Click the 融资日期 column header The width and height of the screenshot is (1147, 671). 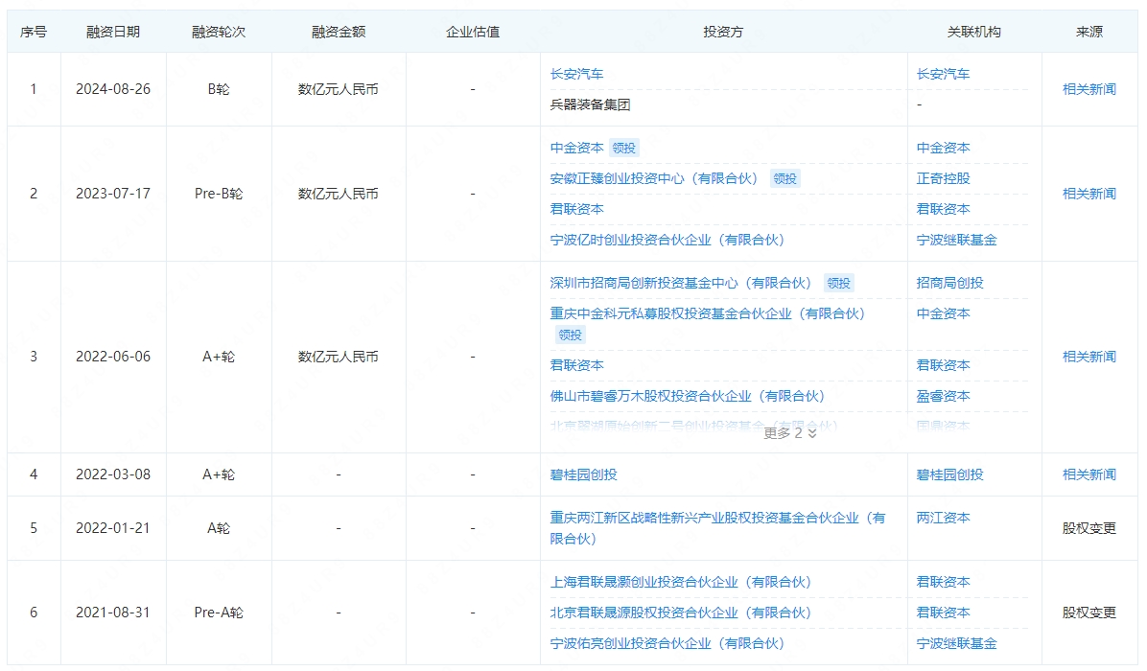coord(112,32)
